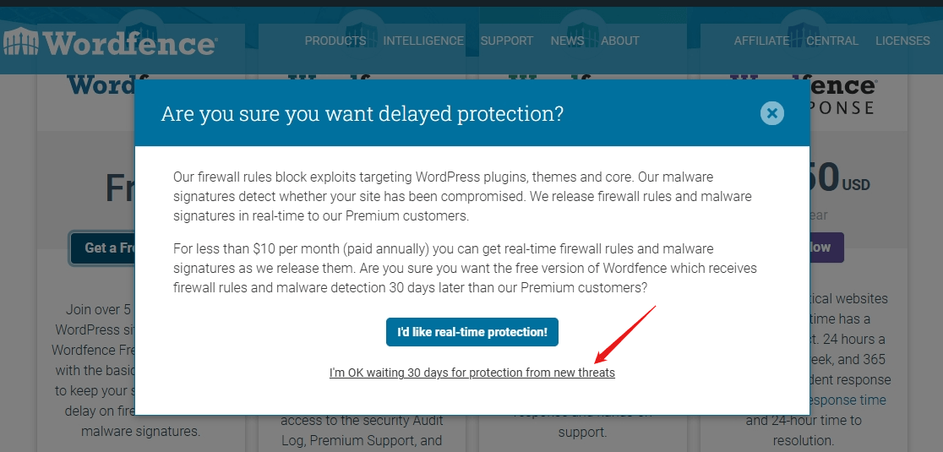This screenshot has width=943, height=452.
Task: Open the PRODUCTS menu
Action: coord(335,41)
